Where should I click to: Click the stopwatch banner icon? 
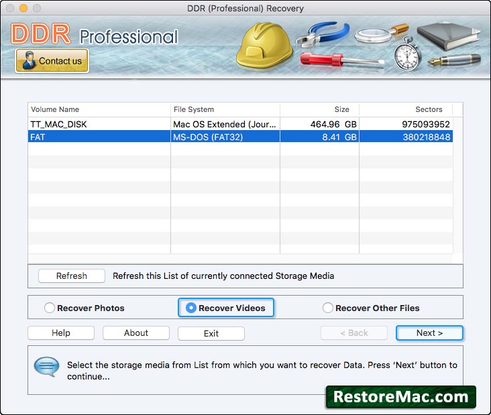406,53
